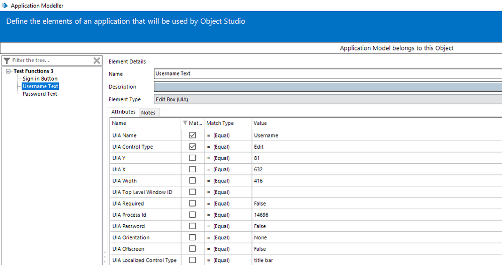Enable the UIA Password match checkbox

[x=192, y=226]
